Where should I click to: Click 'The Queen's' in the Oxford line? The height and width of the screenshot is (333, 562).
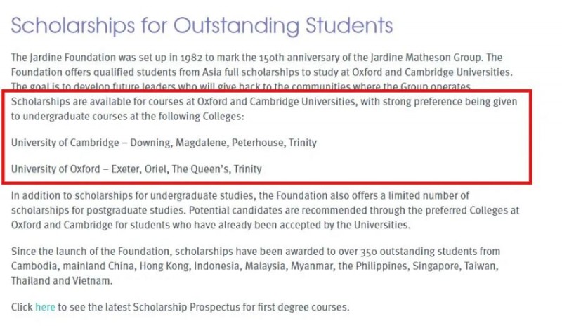201,169
